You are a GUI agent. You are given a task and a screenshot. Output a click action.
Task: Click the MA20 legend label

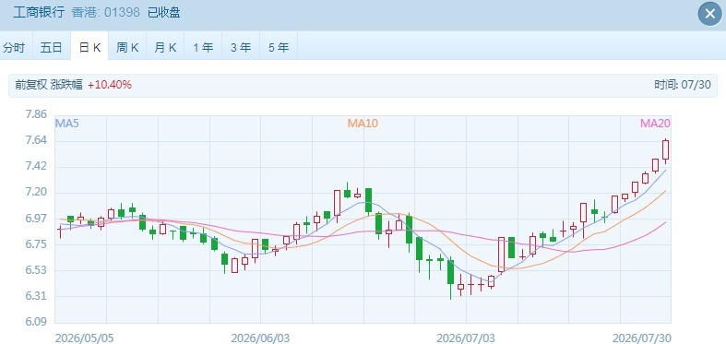[x=655, y=124]
